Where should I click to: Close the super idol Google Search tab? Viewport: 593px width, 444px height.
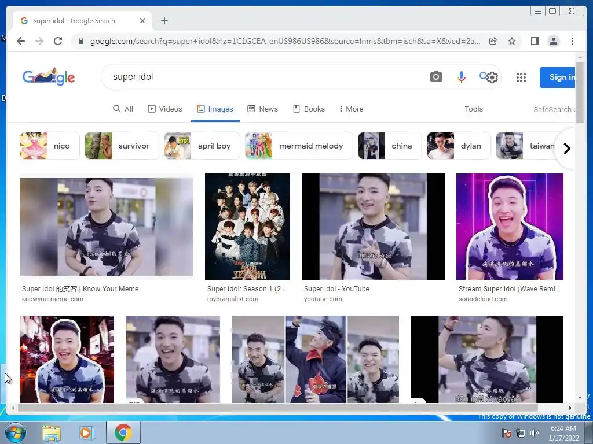point(142,21)
